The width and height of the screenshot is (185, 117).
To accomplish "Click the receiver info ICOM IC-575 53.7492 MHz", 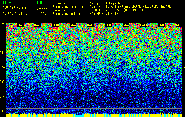I will coord(118,10).
